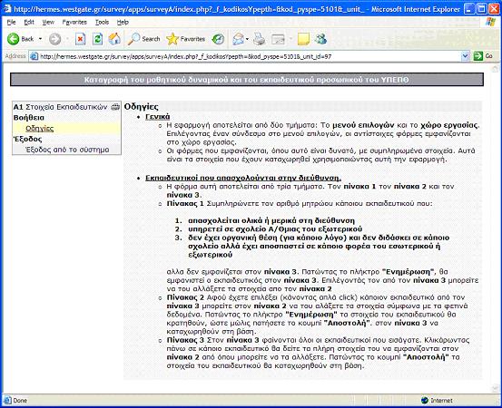
Task: Click the heading Εκπαιδευτικοί που απασχολούνται στην διεύθυνση
Action: pyautogui.click(x=243, y=178)
